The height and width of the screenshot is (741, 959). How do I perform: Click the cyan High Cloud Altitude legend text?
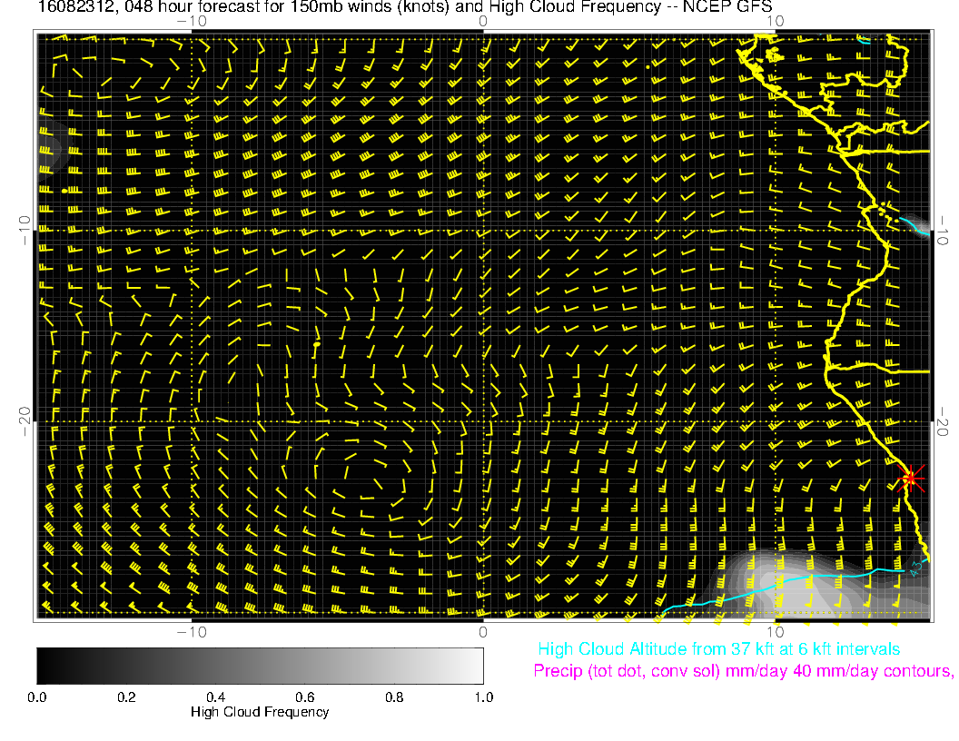click(718, 649)
